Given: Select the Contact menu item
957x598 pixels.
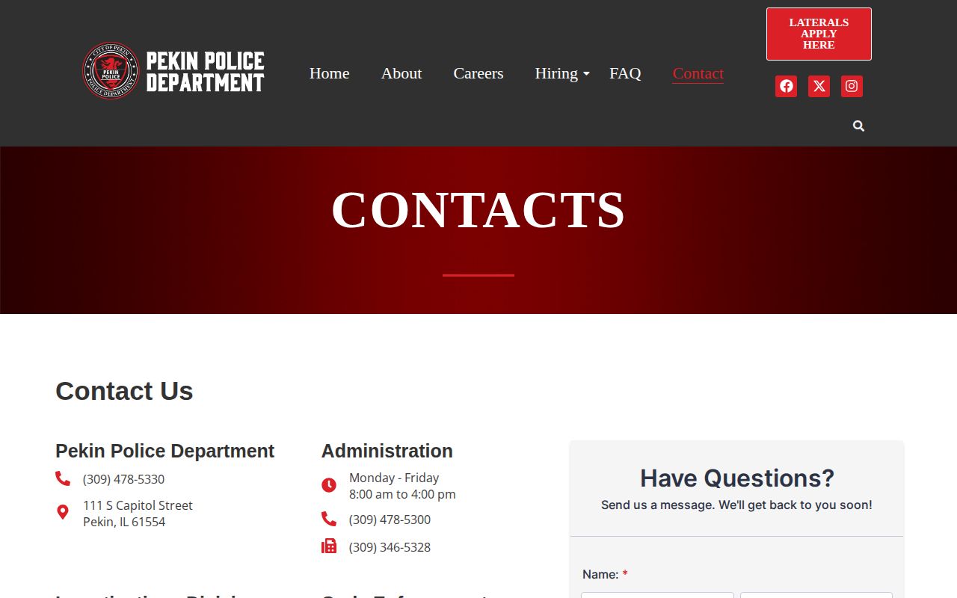Looking at the screenshot, I should coord(698,73).
